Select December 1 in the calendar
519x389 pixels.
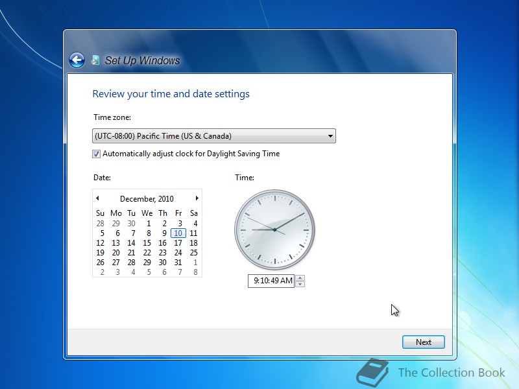149,224
